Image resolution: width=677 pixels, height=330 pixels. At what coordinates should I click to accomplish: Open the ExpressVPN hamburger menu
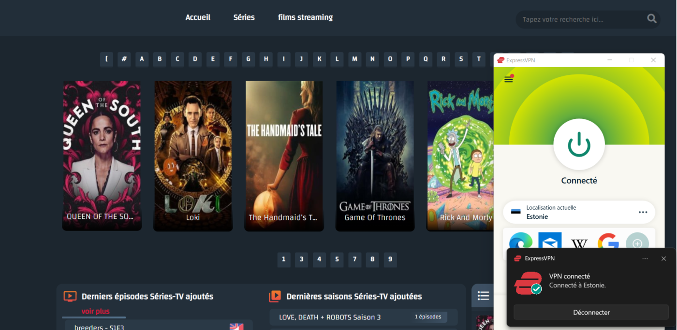click(508, 79)
